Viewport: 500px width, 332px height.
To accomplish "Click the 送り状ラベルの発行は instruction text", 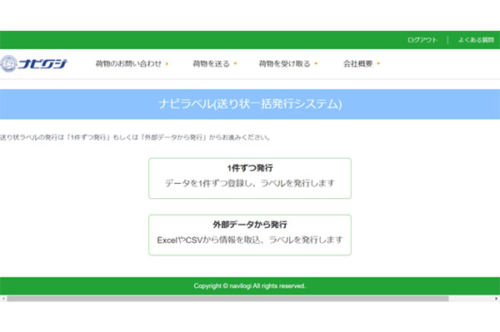I will tap(135, 137).
